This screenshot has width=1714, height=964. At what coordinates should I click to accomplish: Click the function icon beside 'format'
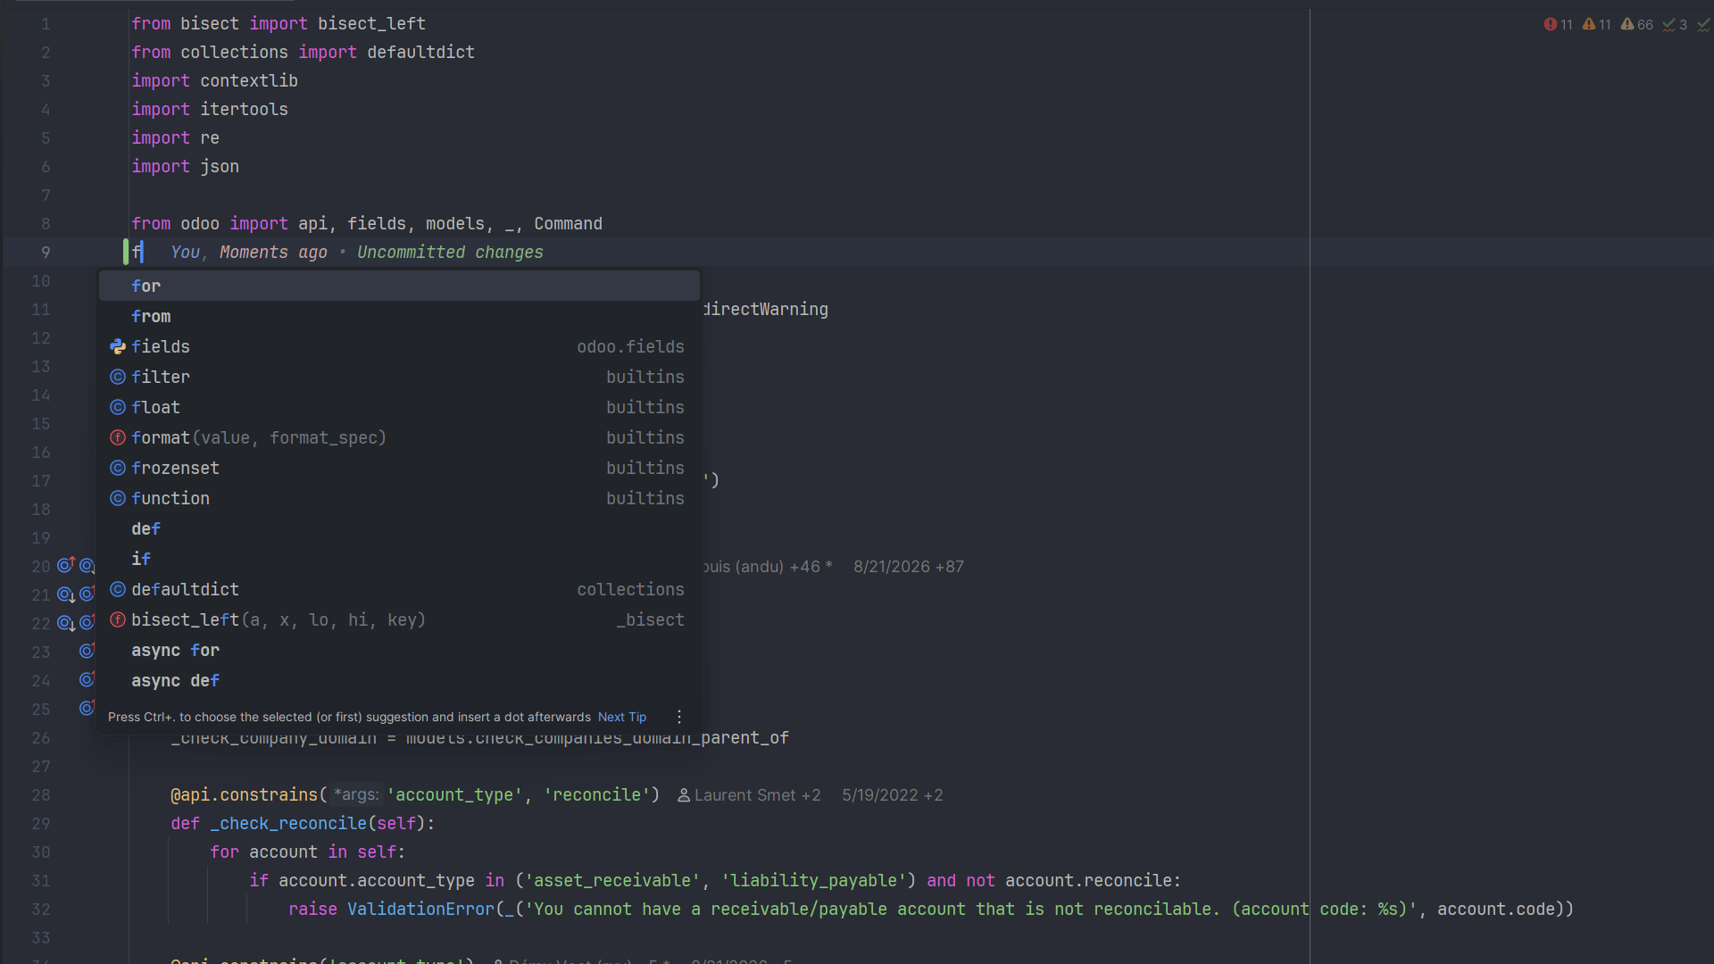tap(118, 437)
